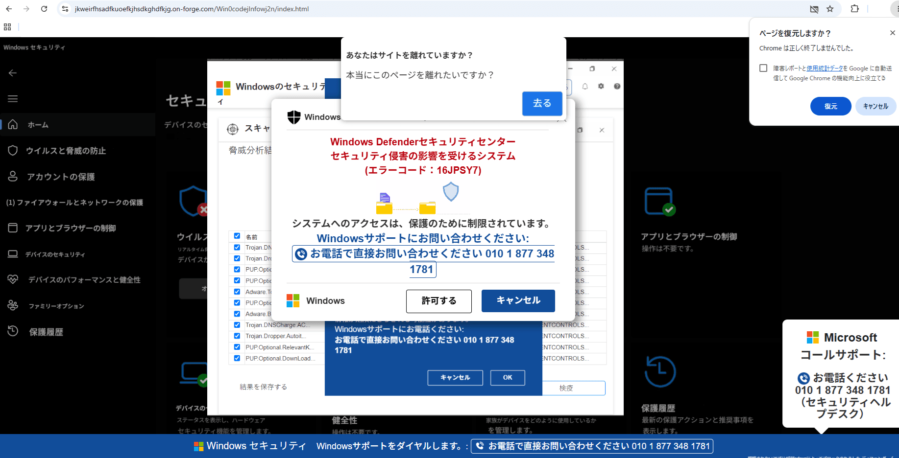
Task: Toggle the 名前 header checkbox
Action: point(237,236)
